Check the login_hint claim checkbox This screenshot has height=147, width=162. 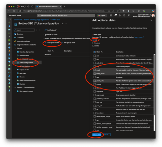(95, 91)
